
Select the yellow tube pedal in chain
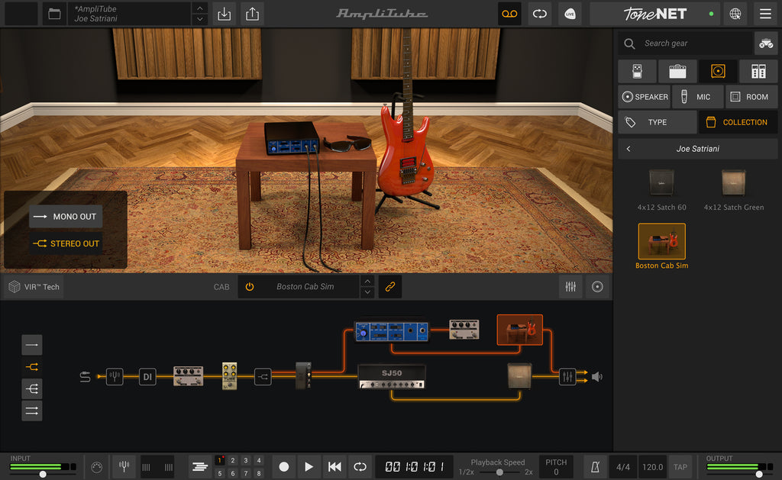(229, 375)
